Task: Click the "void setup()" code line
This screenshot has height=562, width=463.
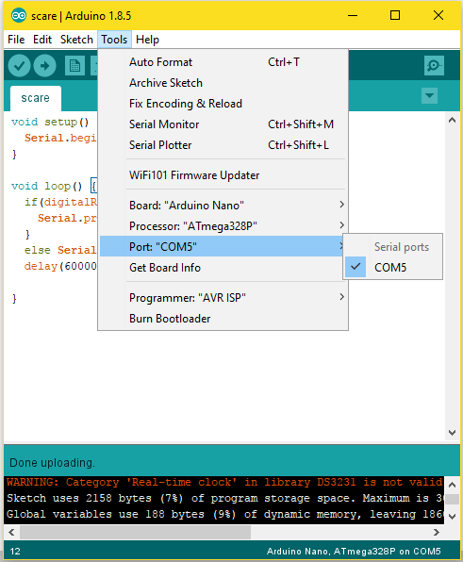Action: click(x=50, y=122)
